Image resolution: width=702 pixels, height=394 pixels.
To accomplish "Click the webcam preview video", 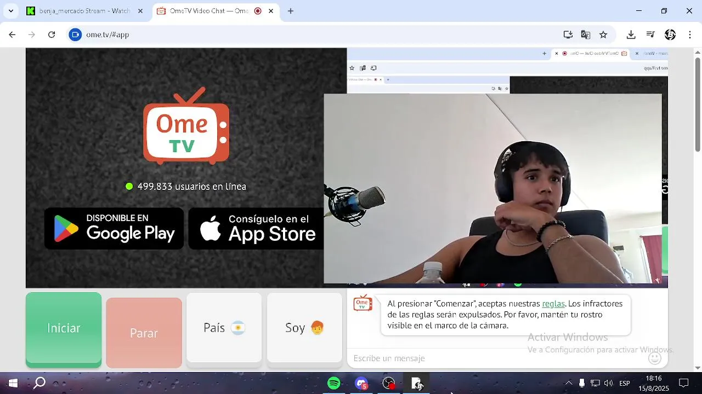I will pyautogui.click(x=492, y=189).
